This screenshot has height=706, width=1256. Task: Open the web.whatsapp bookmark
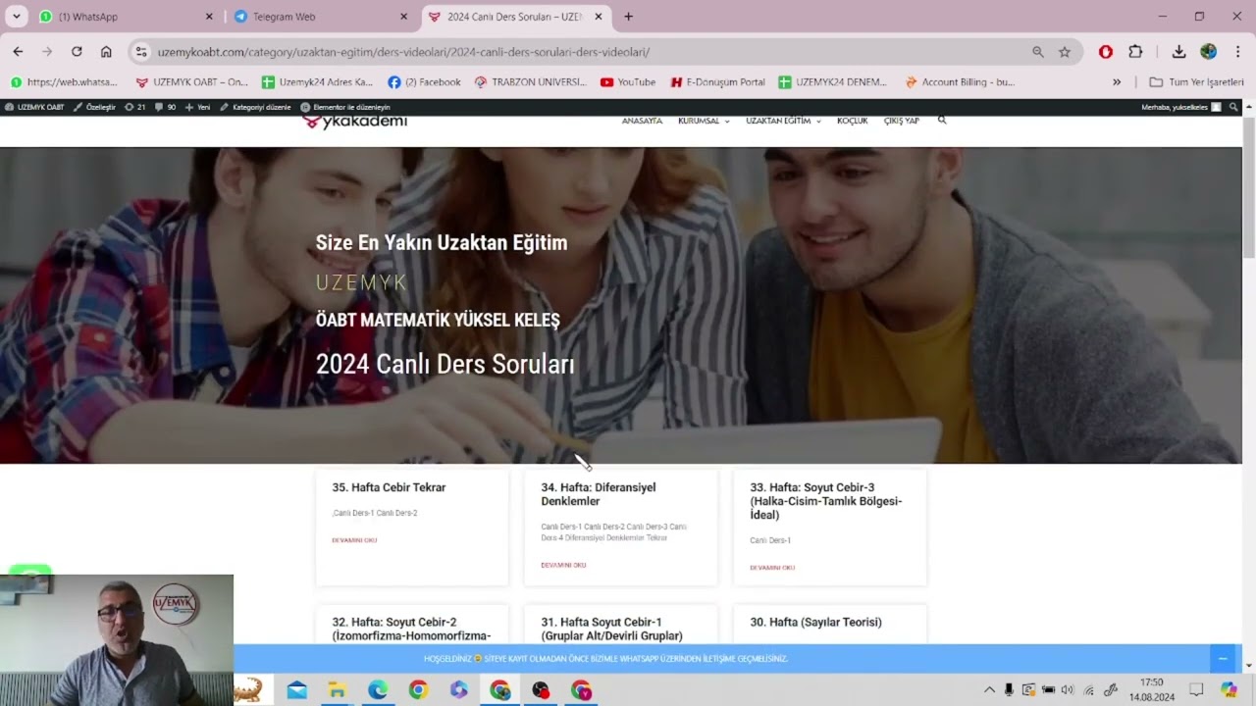click(64, 82)
